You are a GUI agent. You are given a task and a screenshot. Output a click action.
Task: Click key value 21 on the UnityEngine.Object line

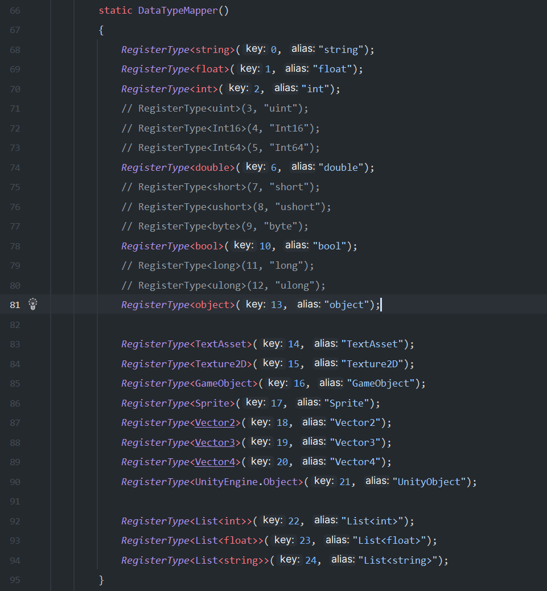[x=345, y=482]
